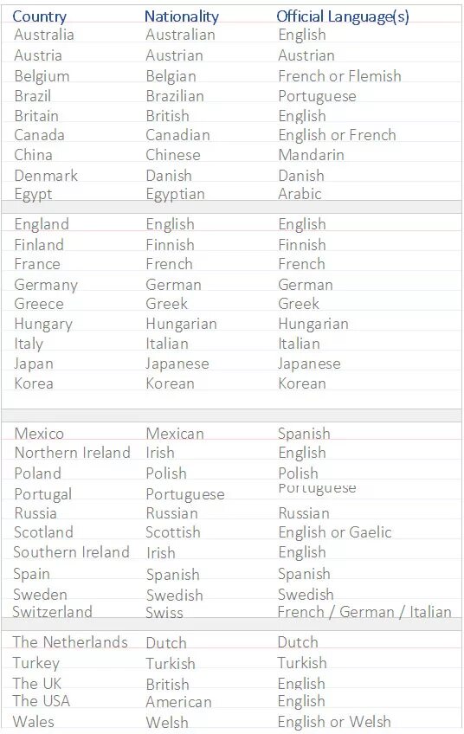Viewport: 464px width, 734px height.
Task: Click the American nationality cell
Action: [x=178, y=702]
